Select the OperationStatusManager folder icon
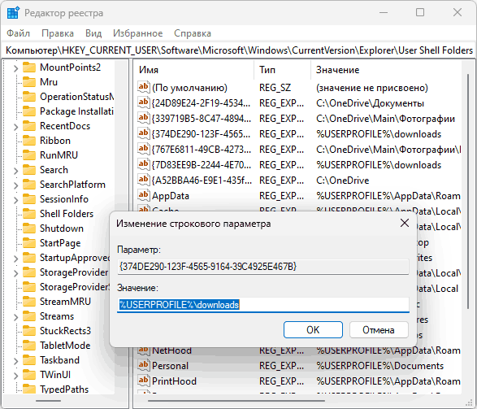The width and height of the screenshot is (477, 409). click(x=29, y=97)
